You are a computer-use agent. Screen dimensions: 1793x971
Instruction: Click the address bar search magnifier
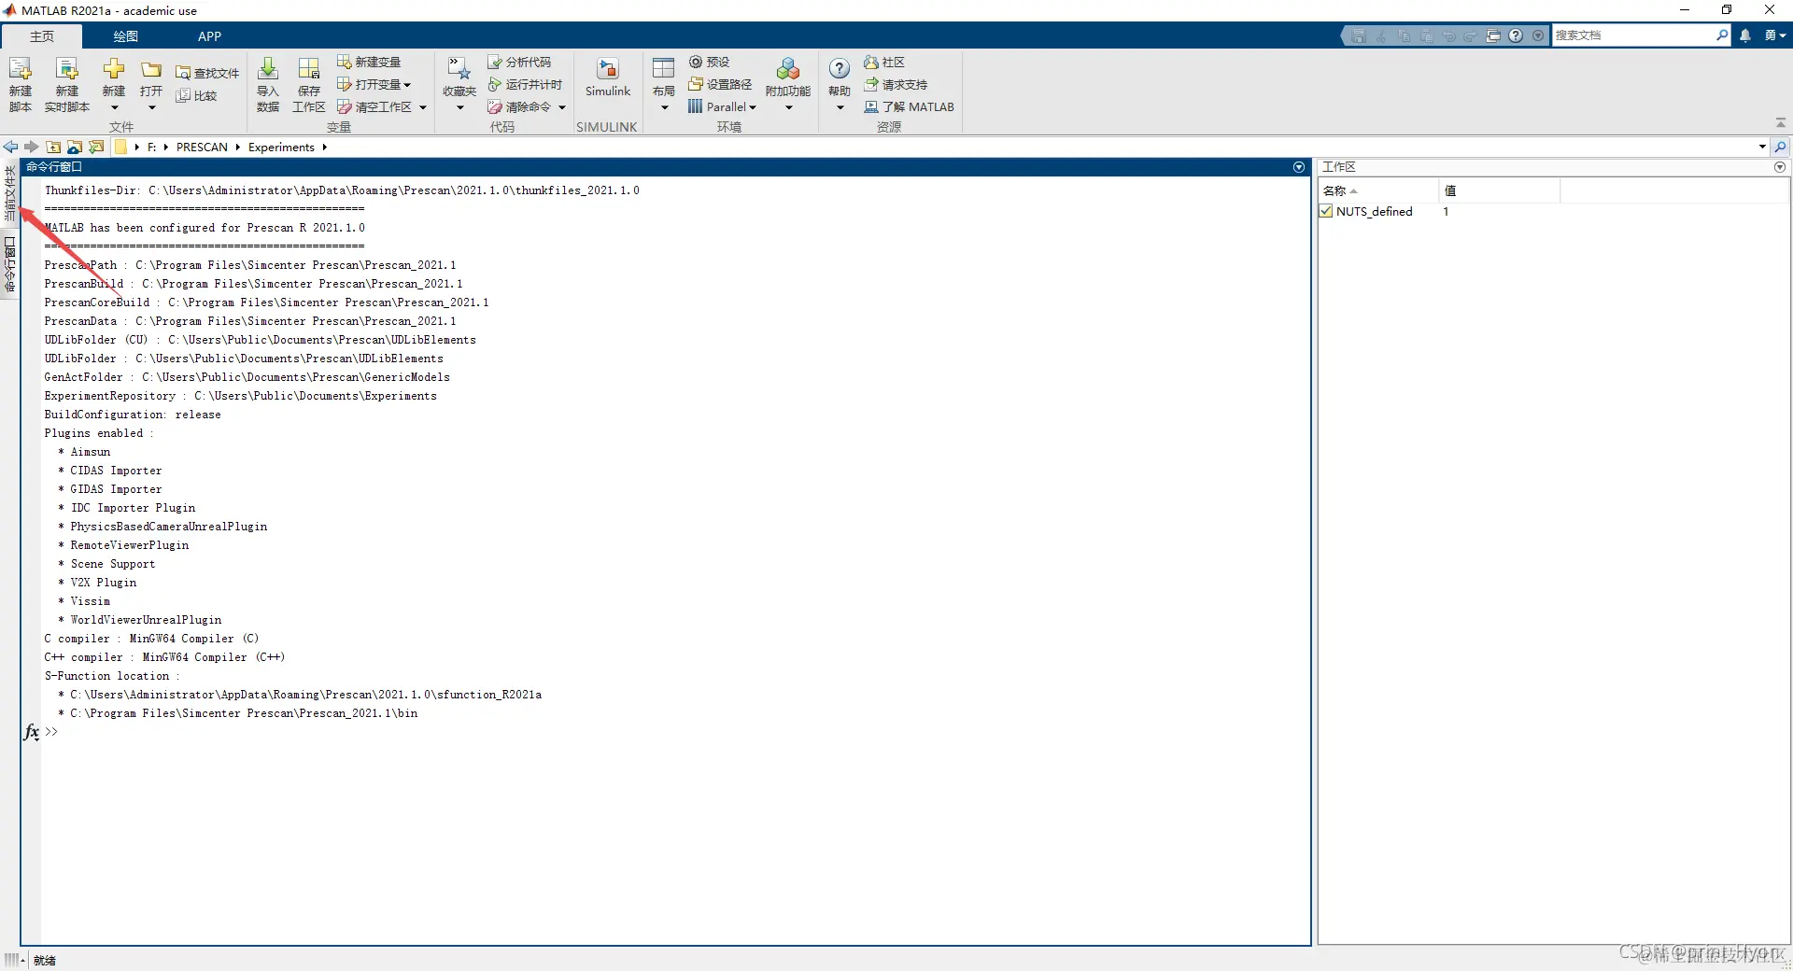(1780, 147)
